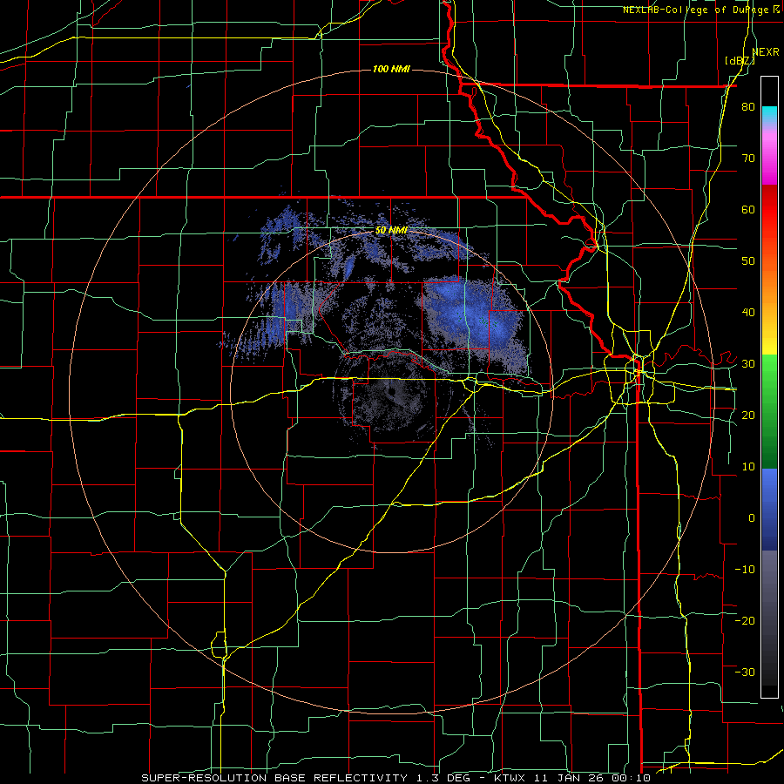The height and width of the screenshot is (784, 784).
Task: Click the -30 value on the dBZ scale
Action: 745,672
